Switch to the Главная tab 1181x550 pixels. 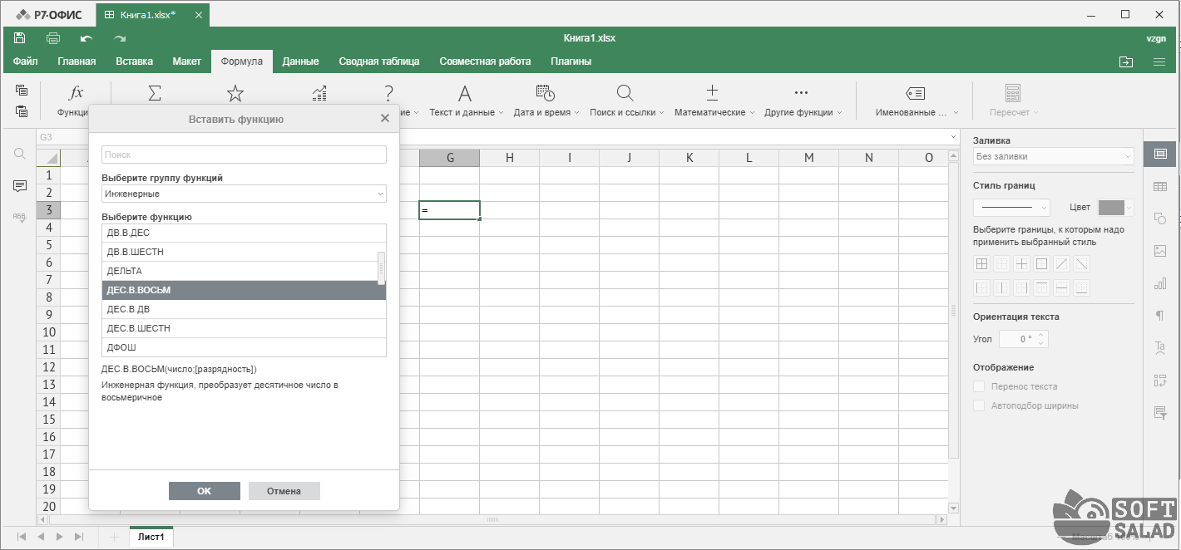pyautogui.click(x=77, y=61)
